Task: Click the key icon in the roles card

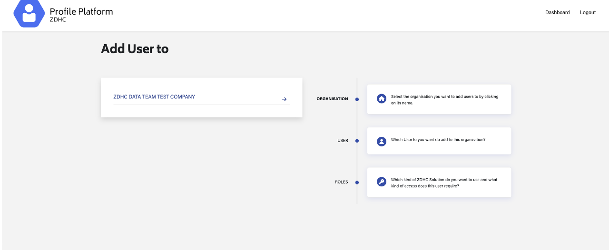Action: click(x=381, y=182)
